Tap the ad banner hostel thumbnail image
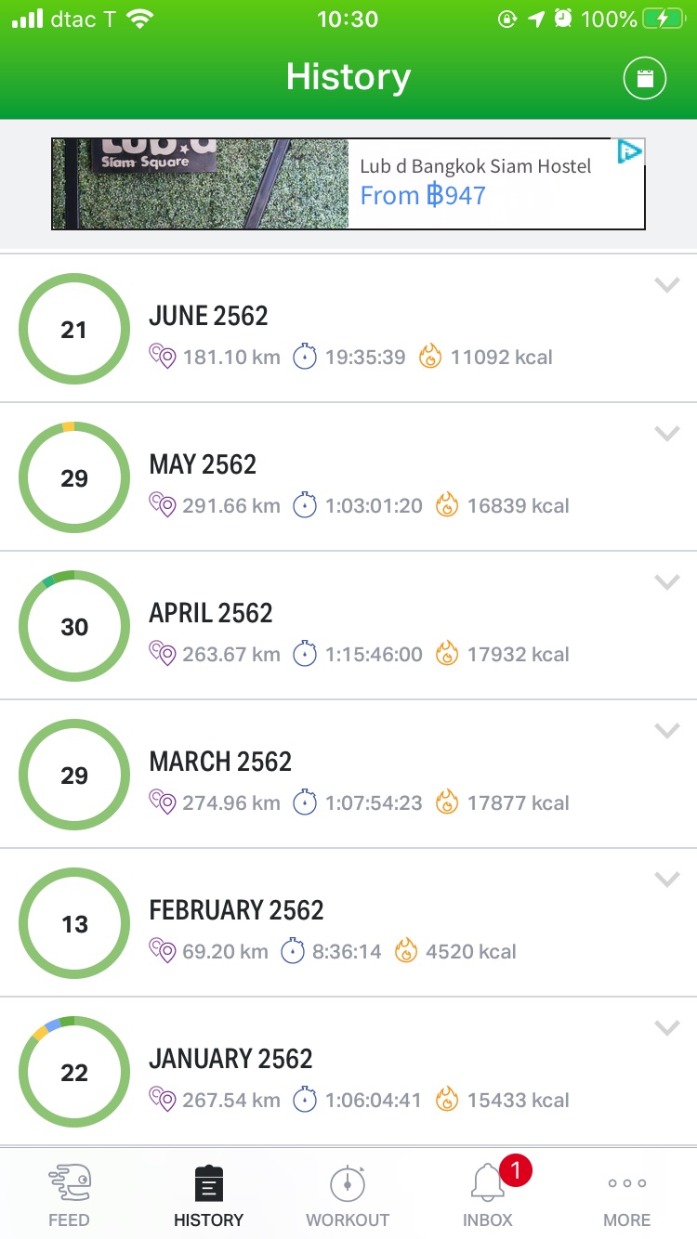 [200, 184]
